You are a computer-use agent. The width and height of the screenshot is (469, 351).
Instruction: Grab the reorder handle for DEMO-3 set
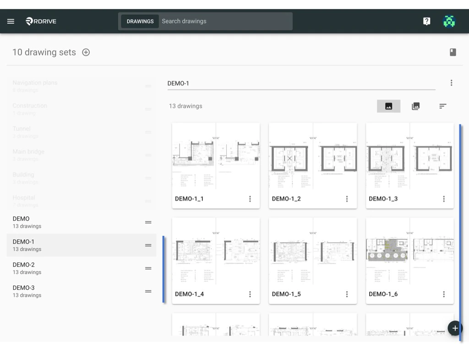click(x=148, y=291)
